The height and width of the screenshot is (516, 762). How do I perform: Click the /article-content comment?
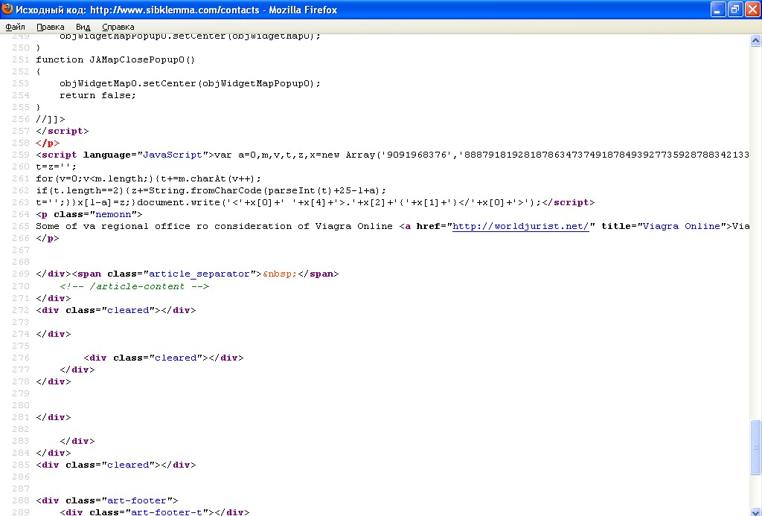pos(135,286)
